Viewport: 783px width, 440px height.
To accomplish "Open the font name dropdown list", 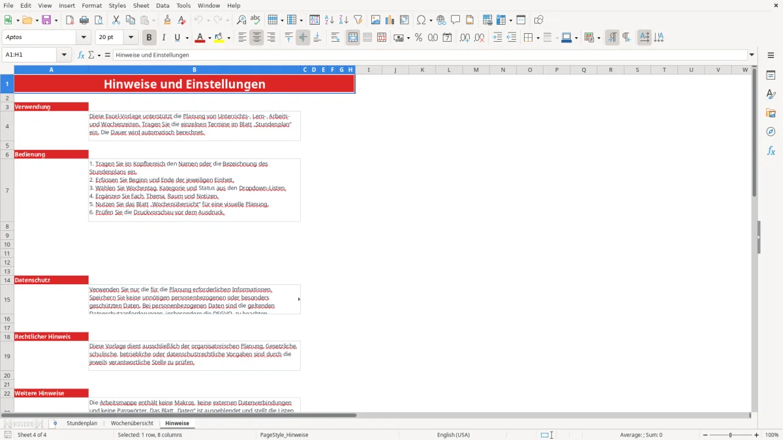I will 83,38.
